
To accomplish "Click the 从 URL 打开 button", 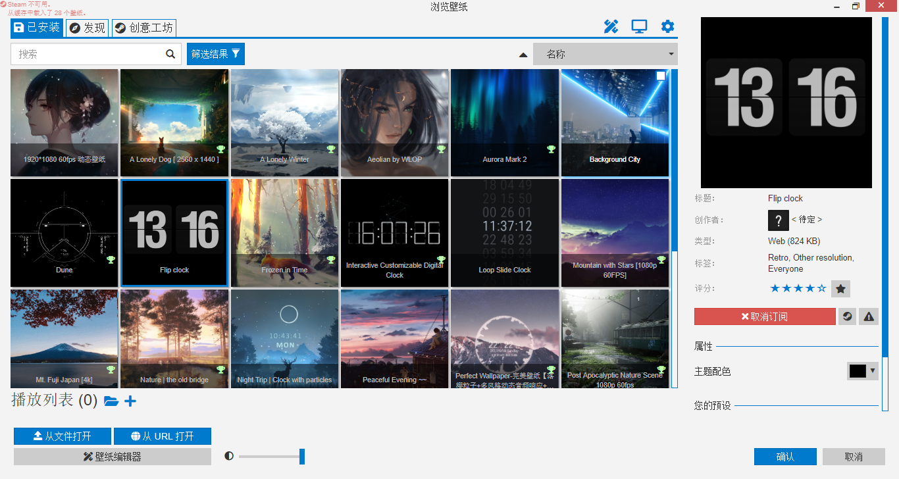I will 163,436.
